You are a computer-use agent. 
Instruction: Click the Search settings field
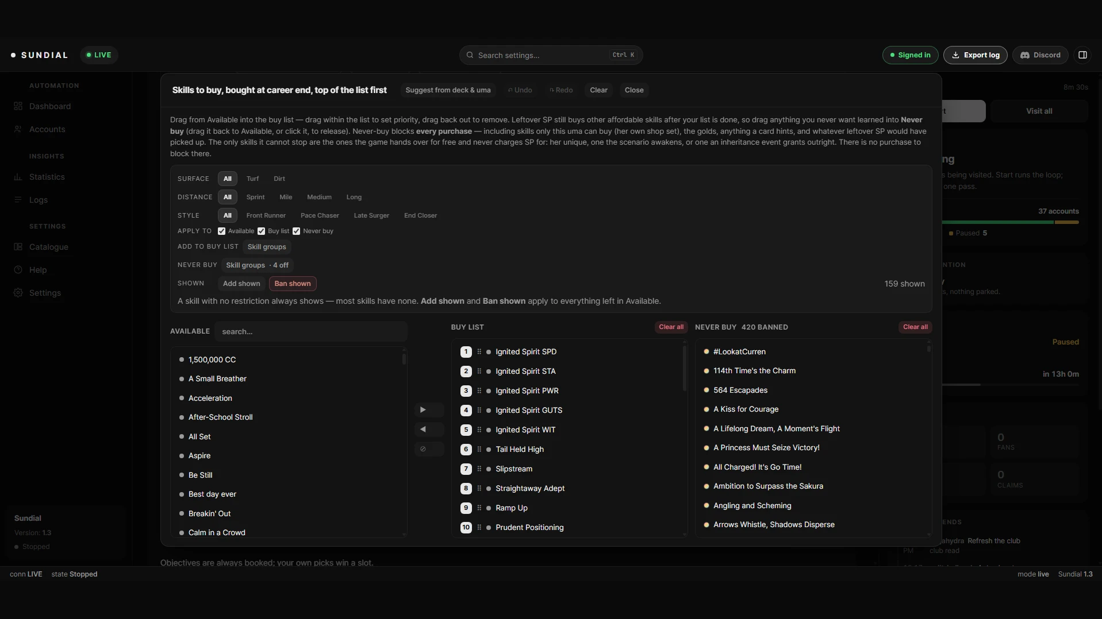pos(551,55)
